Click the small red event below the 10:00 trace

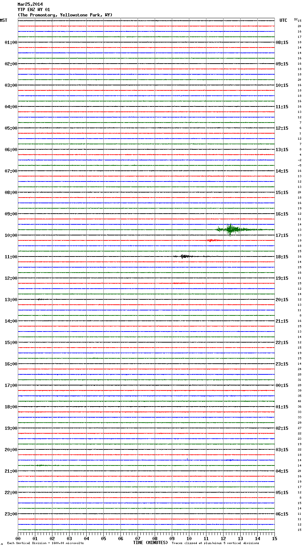[x=213, y=240]
